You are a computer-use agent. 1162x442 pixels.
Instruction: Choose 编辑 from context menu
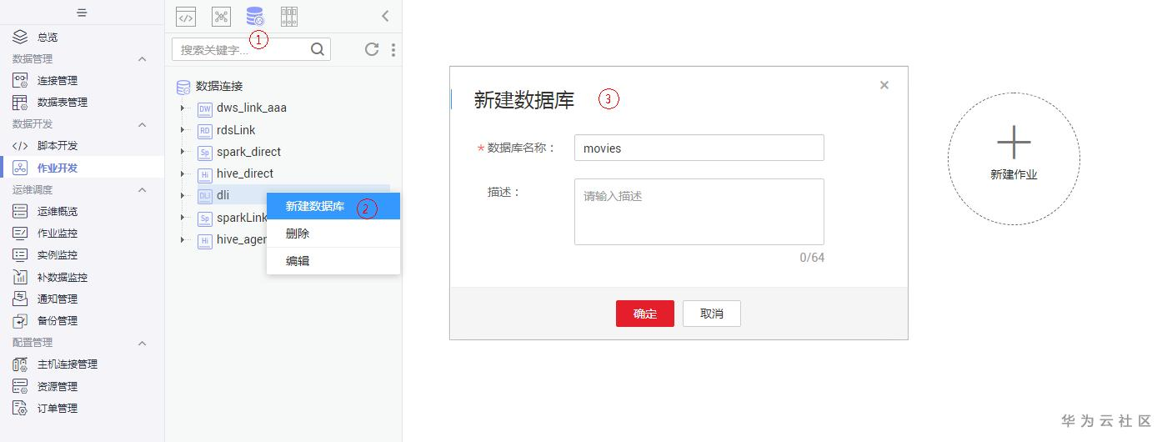click(333, 260)
